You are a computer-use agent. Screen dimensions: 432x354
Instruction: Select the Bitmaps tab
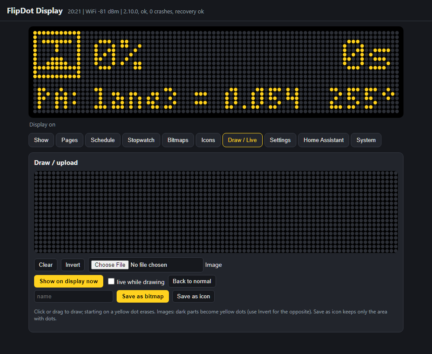pos(178,140)
